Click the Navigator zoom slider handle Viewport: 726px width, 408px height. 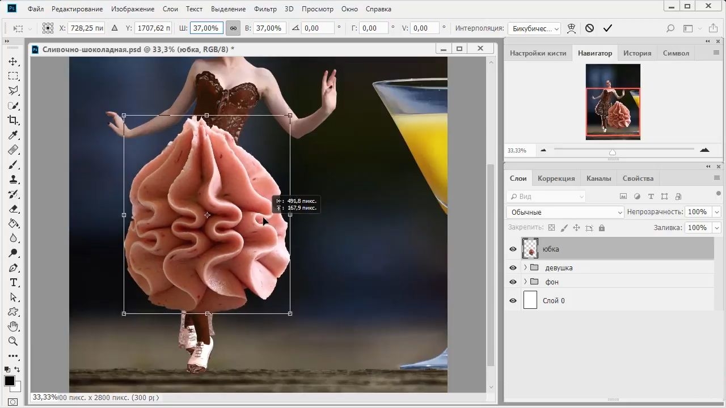pos(612,151)
